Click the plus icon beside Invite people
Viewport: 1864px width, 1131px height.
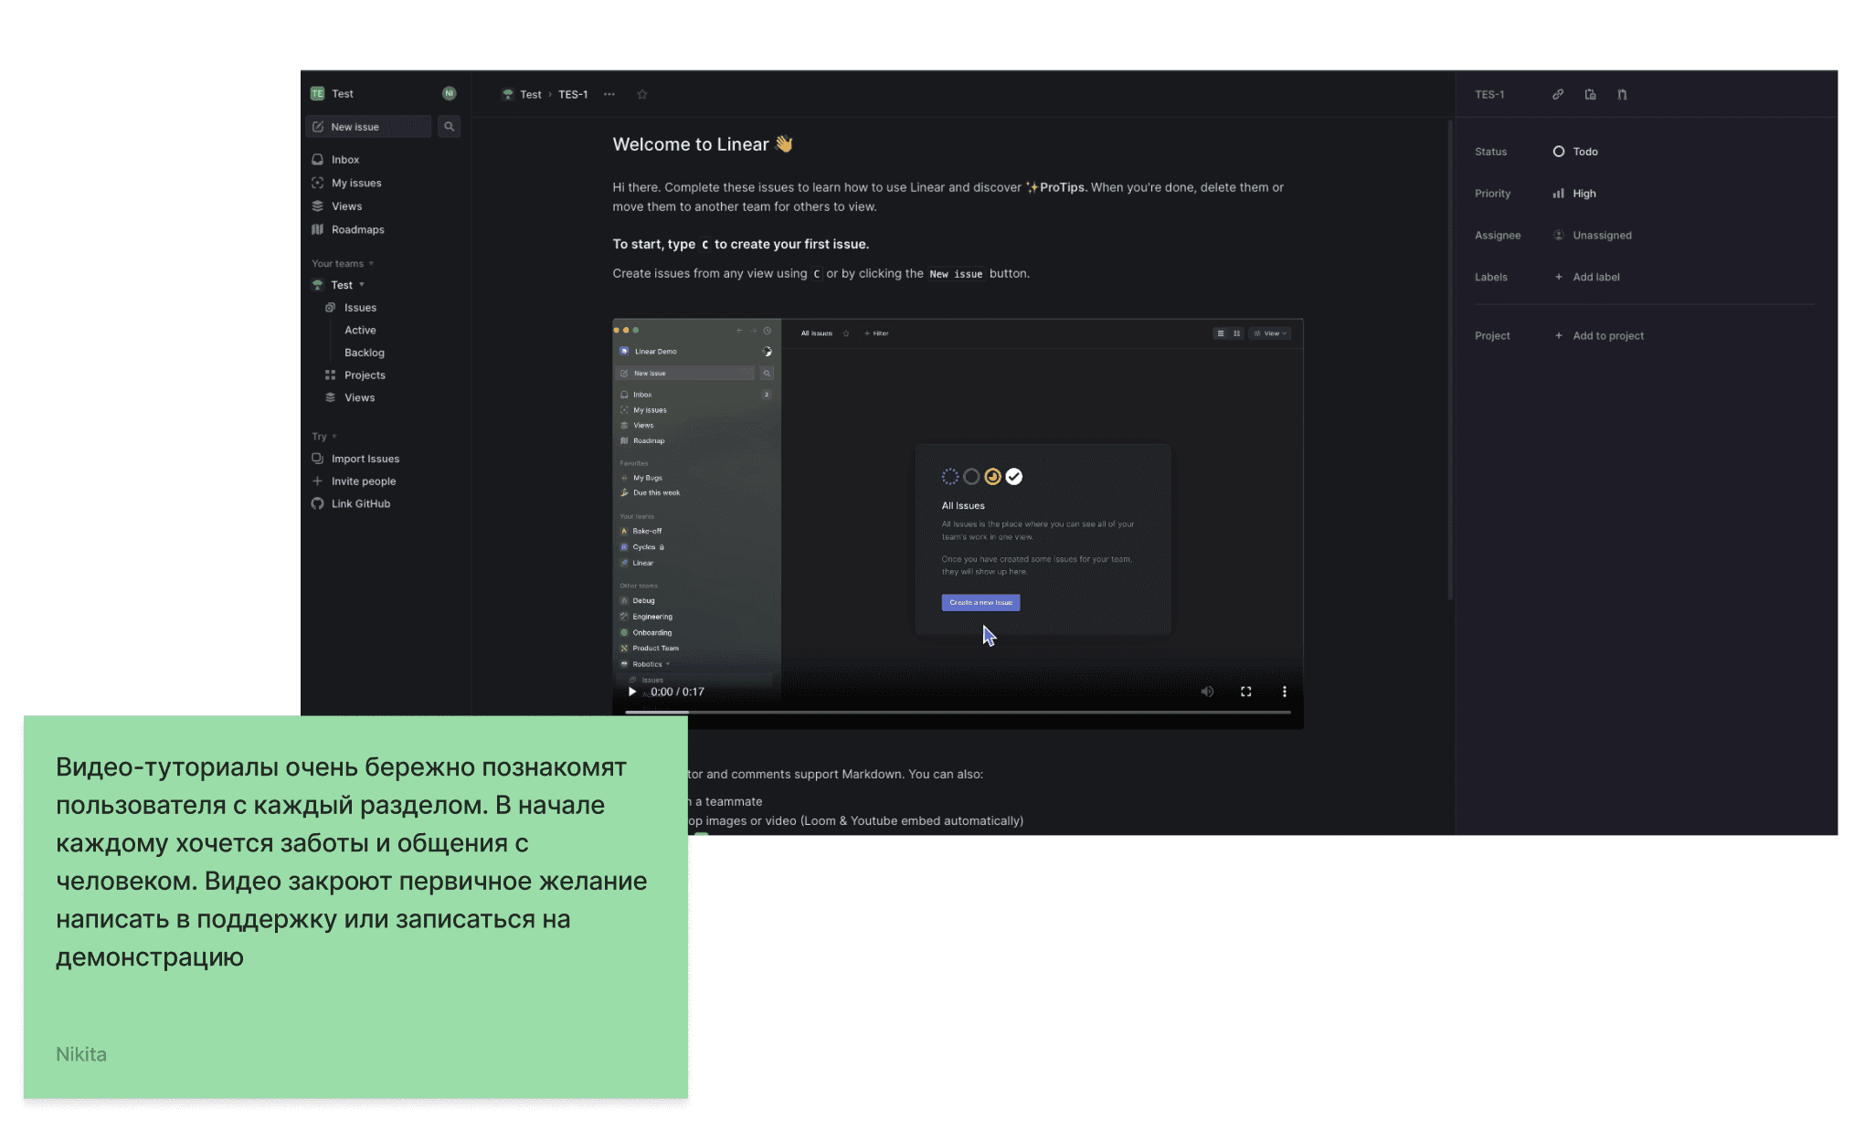click(317, 481)
